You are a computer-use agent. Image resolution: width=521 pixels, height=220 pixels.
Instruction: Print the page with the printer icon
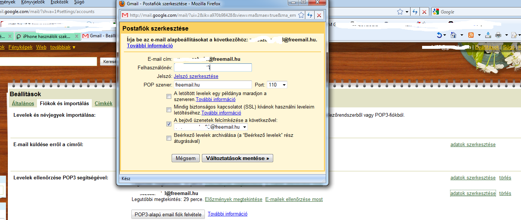[x=498, y=35]
